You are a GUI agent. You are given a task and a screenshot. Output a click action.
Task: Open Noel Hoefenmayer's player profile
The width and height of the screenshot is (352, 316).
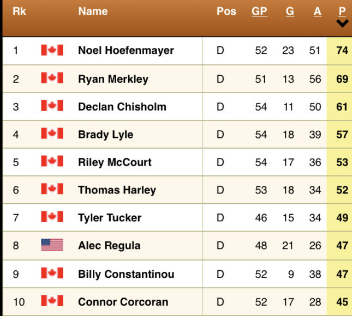[x=126, y=50]
